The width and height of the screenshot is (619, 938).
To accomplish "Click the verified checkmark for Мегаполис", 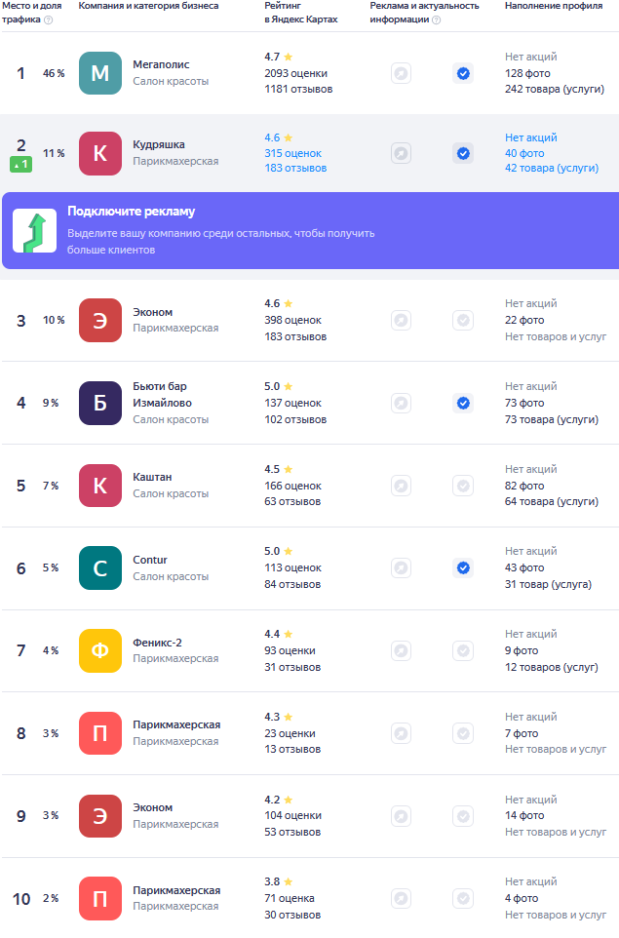I will 463,73.
